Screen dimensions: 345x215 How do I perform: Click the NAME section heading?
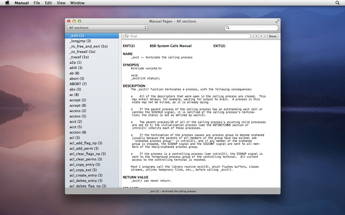(x=128, y=54)
